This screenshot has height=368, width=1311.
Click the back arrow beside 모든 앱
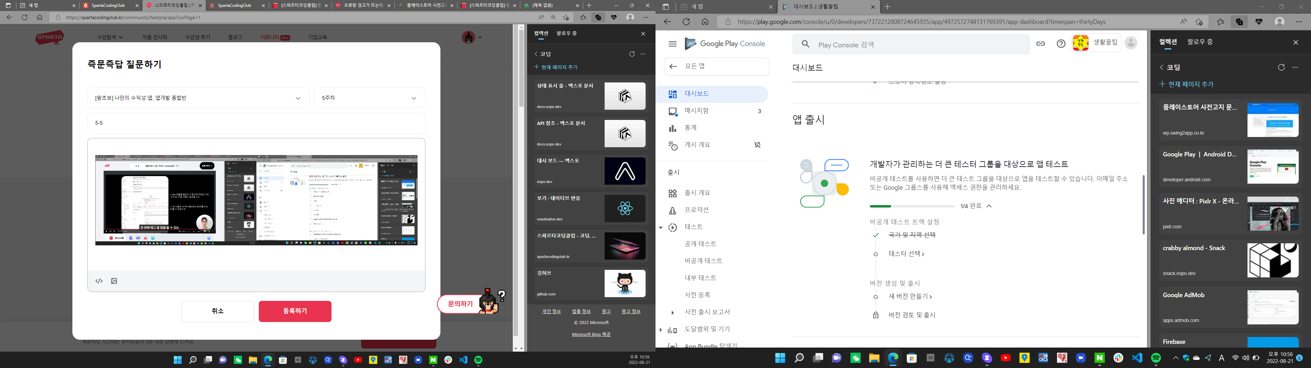pyautogui.click(x=673, y=66)
